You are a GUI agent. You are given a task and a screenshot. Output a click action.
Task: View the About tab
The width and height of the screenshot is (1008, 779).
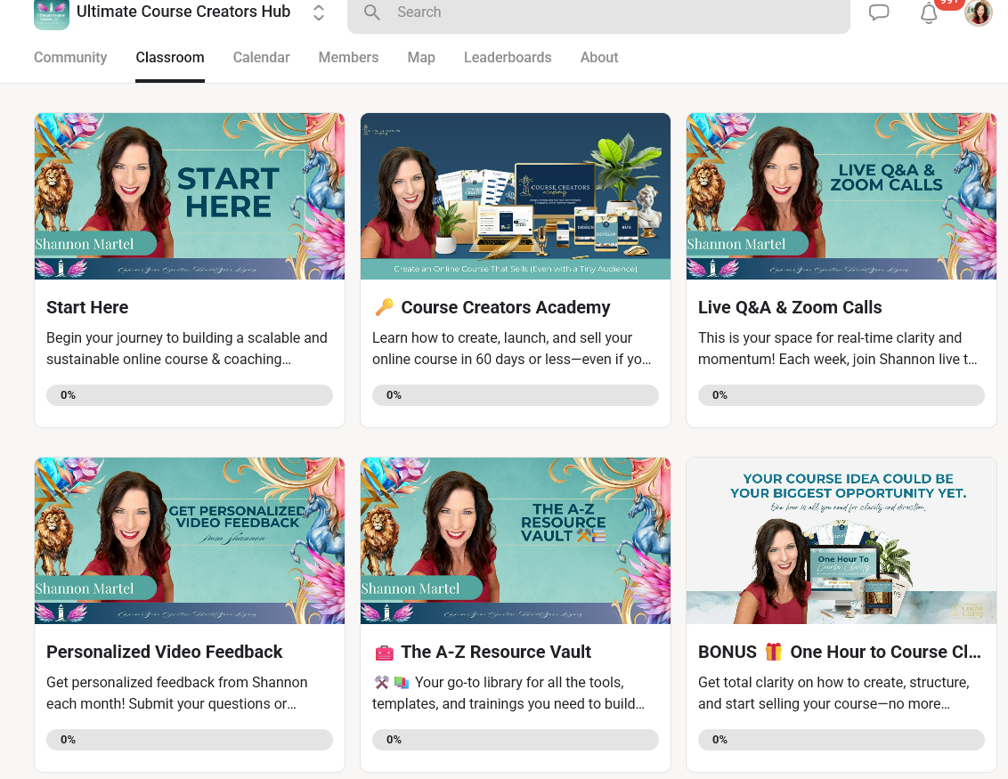click(598, 57)
